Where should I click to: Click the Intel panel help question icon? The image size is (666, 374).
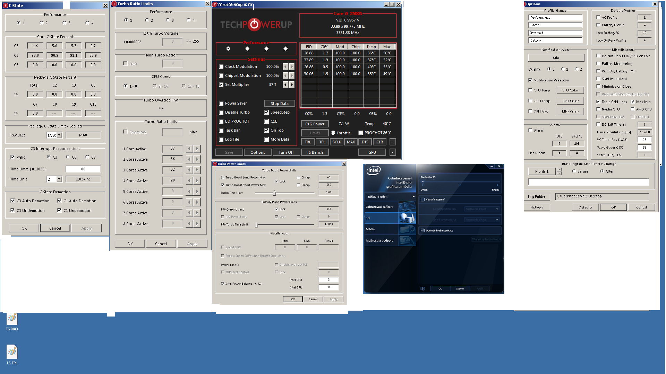(422, 288)
